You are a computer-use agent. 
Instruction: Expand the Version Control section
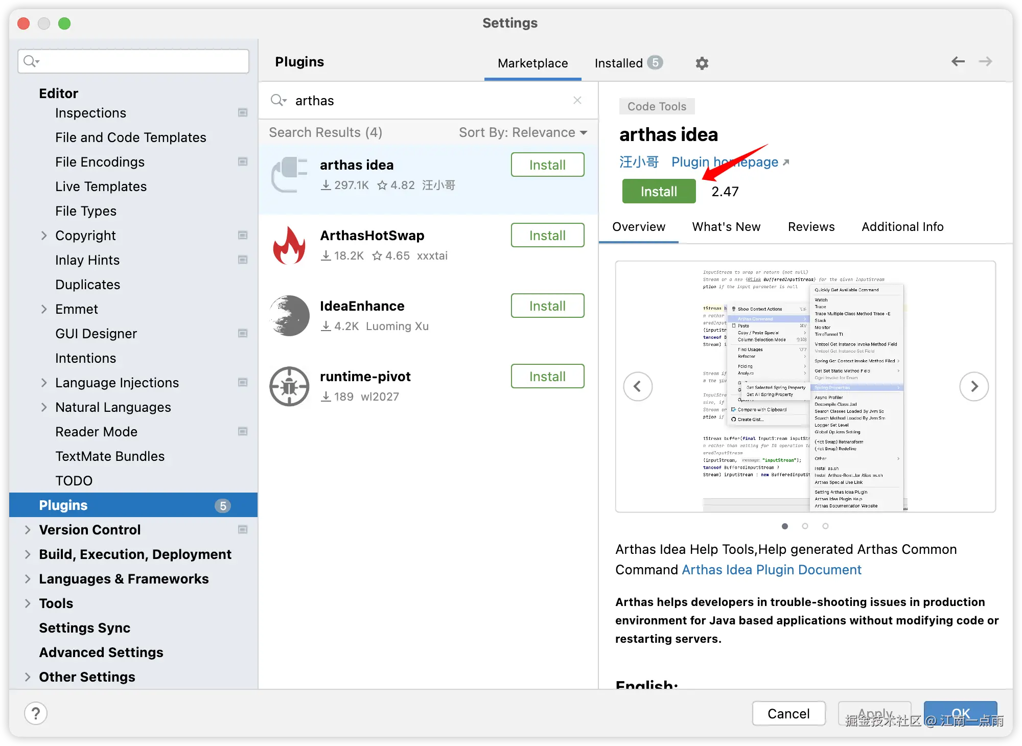coord(28,530)
